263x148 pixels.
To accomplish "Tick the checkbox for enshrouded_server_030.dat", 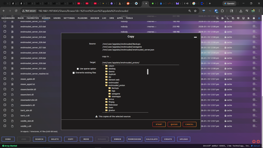I will pyautogui.click(x=5, y=63).
